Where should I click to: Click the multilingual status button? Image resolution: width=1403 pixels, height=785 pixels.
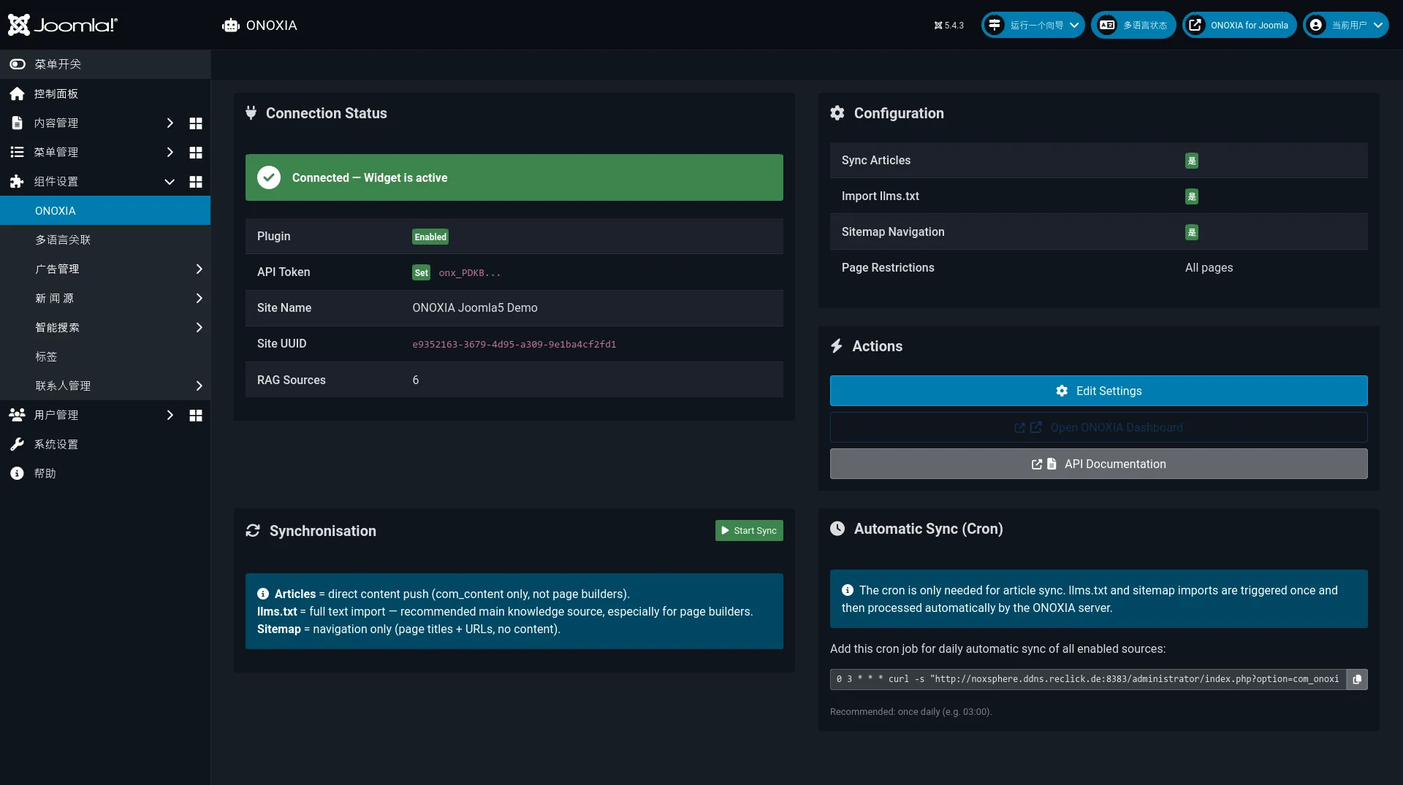(x=1133, y=25)
